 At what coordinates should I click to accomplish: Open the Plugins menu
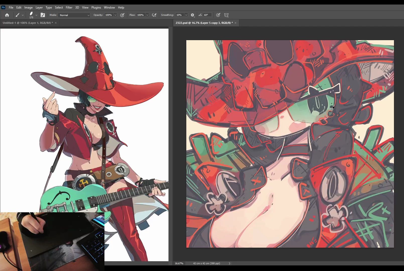pyautogui.click(x=96, y=8)
